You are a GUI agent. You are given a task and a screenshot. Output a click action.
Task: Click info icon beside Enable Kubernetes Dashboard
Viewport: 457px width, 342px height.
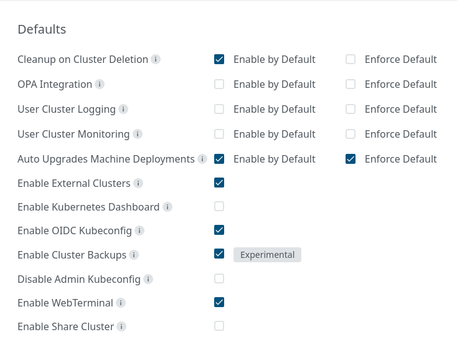(167, 207)
